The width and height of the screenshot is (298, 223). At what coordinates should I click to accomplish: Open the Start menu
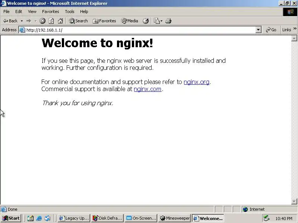11,218
